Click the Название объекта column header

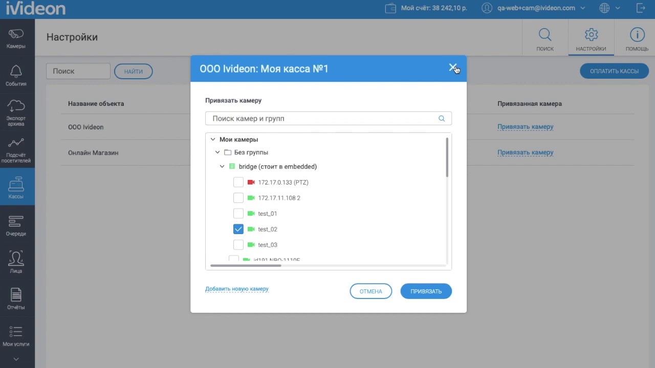(x=96, y=104)
